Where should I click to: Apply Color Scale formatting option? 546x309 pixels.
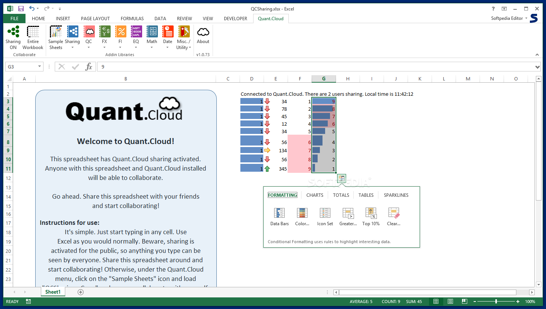pyautogui.click(x=302, y=213)
